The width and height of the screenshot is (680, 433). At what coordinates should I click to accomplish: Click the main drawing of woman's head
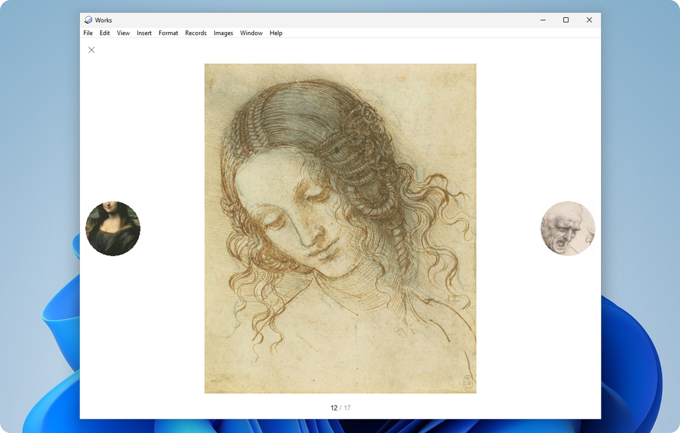[x=340, y=228]
